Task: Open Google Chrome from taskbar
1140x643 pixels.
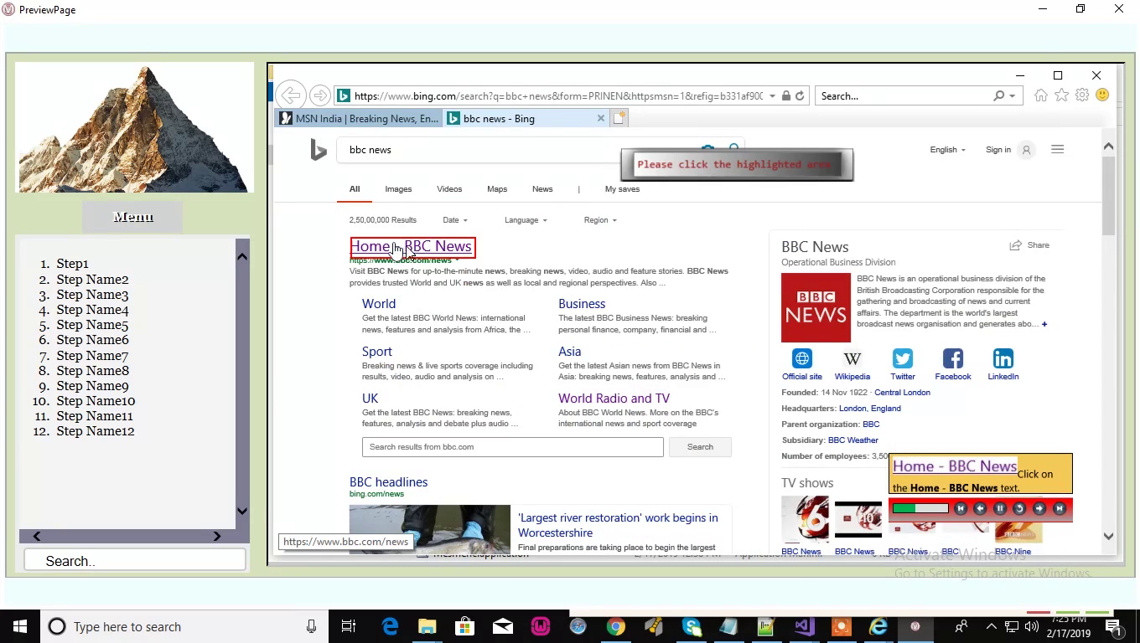Action: point(615,626)
